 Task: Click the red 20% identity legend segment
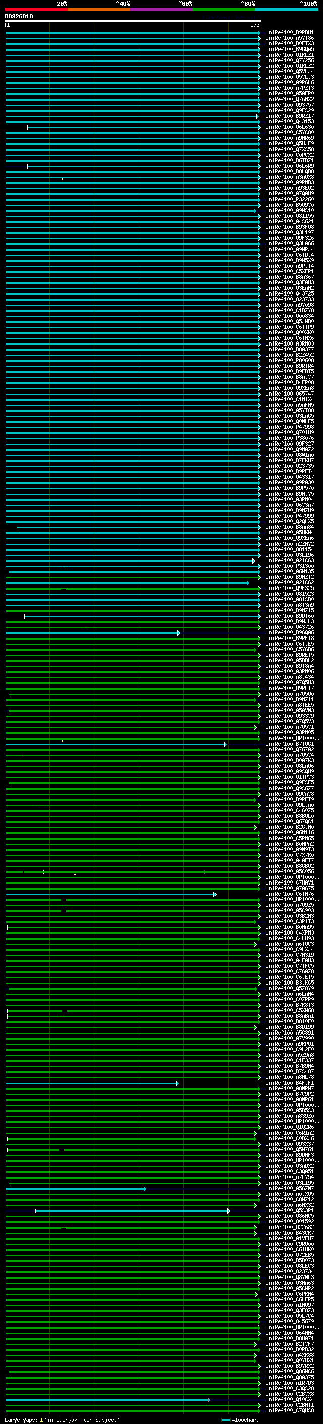click(x=36, y=9)
